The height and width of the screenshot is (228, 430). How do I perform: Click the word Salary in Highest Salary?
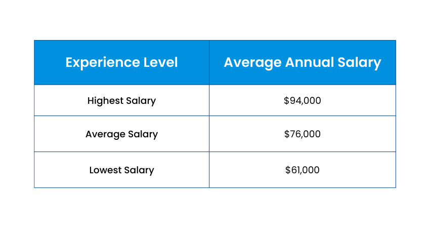point(141,100)
